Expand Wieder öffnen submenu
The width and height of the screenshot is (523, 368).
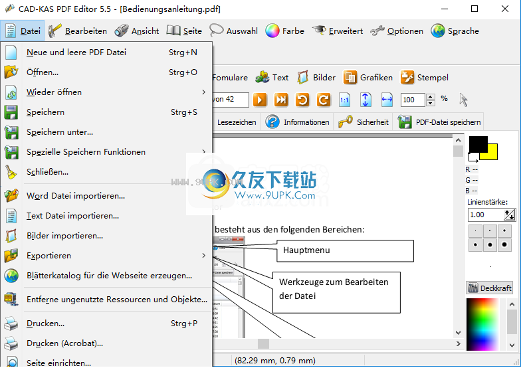pyautogui.click(x=106, y=92)
